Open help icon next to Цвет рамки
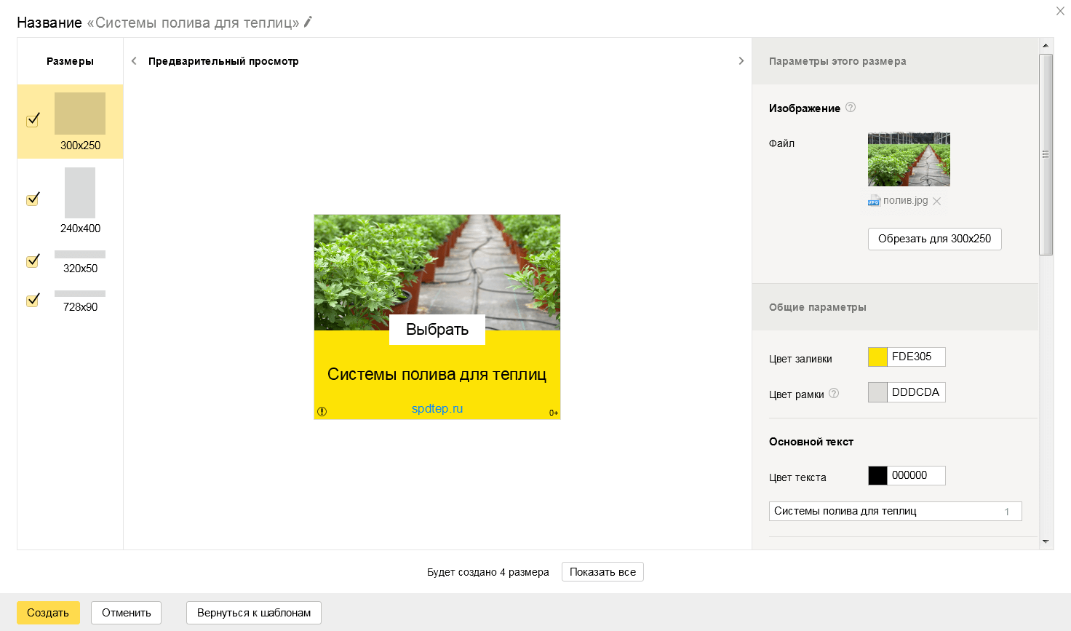Screen dimensions: 1071x631 834,393
